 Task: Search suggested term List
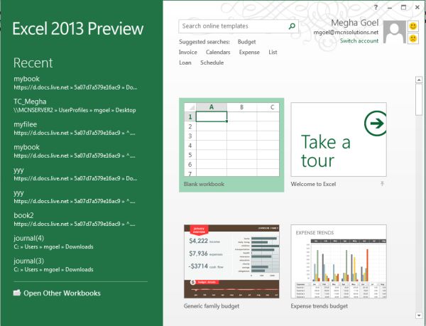click(x=273, y=52)
